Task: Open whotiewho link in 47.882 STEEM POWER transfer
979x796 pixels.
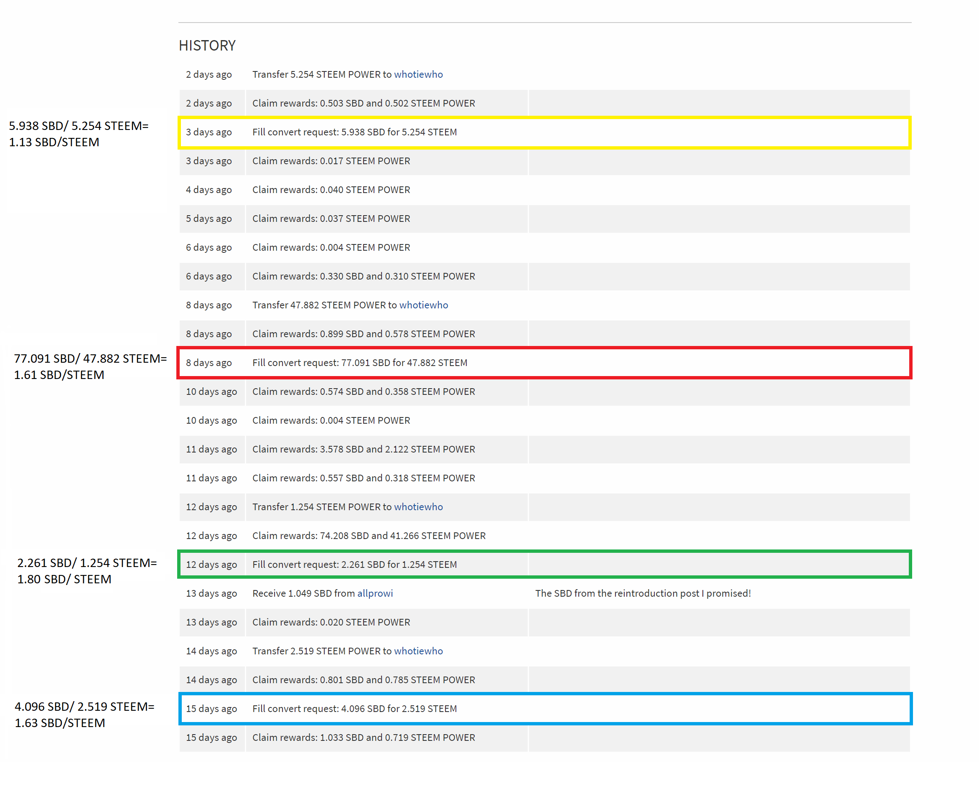Action: 424,305
